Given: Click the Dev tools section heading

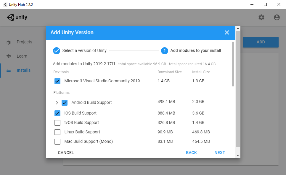Looking at the screenshot, I should tap(61, 72).
